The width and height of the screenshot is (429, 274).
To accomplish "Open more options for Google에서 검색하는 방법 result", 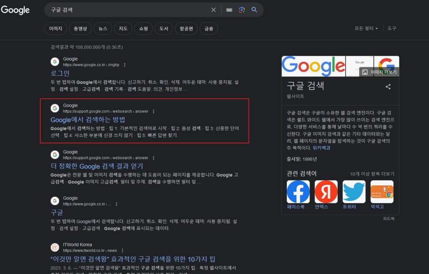I will (153, 112).
